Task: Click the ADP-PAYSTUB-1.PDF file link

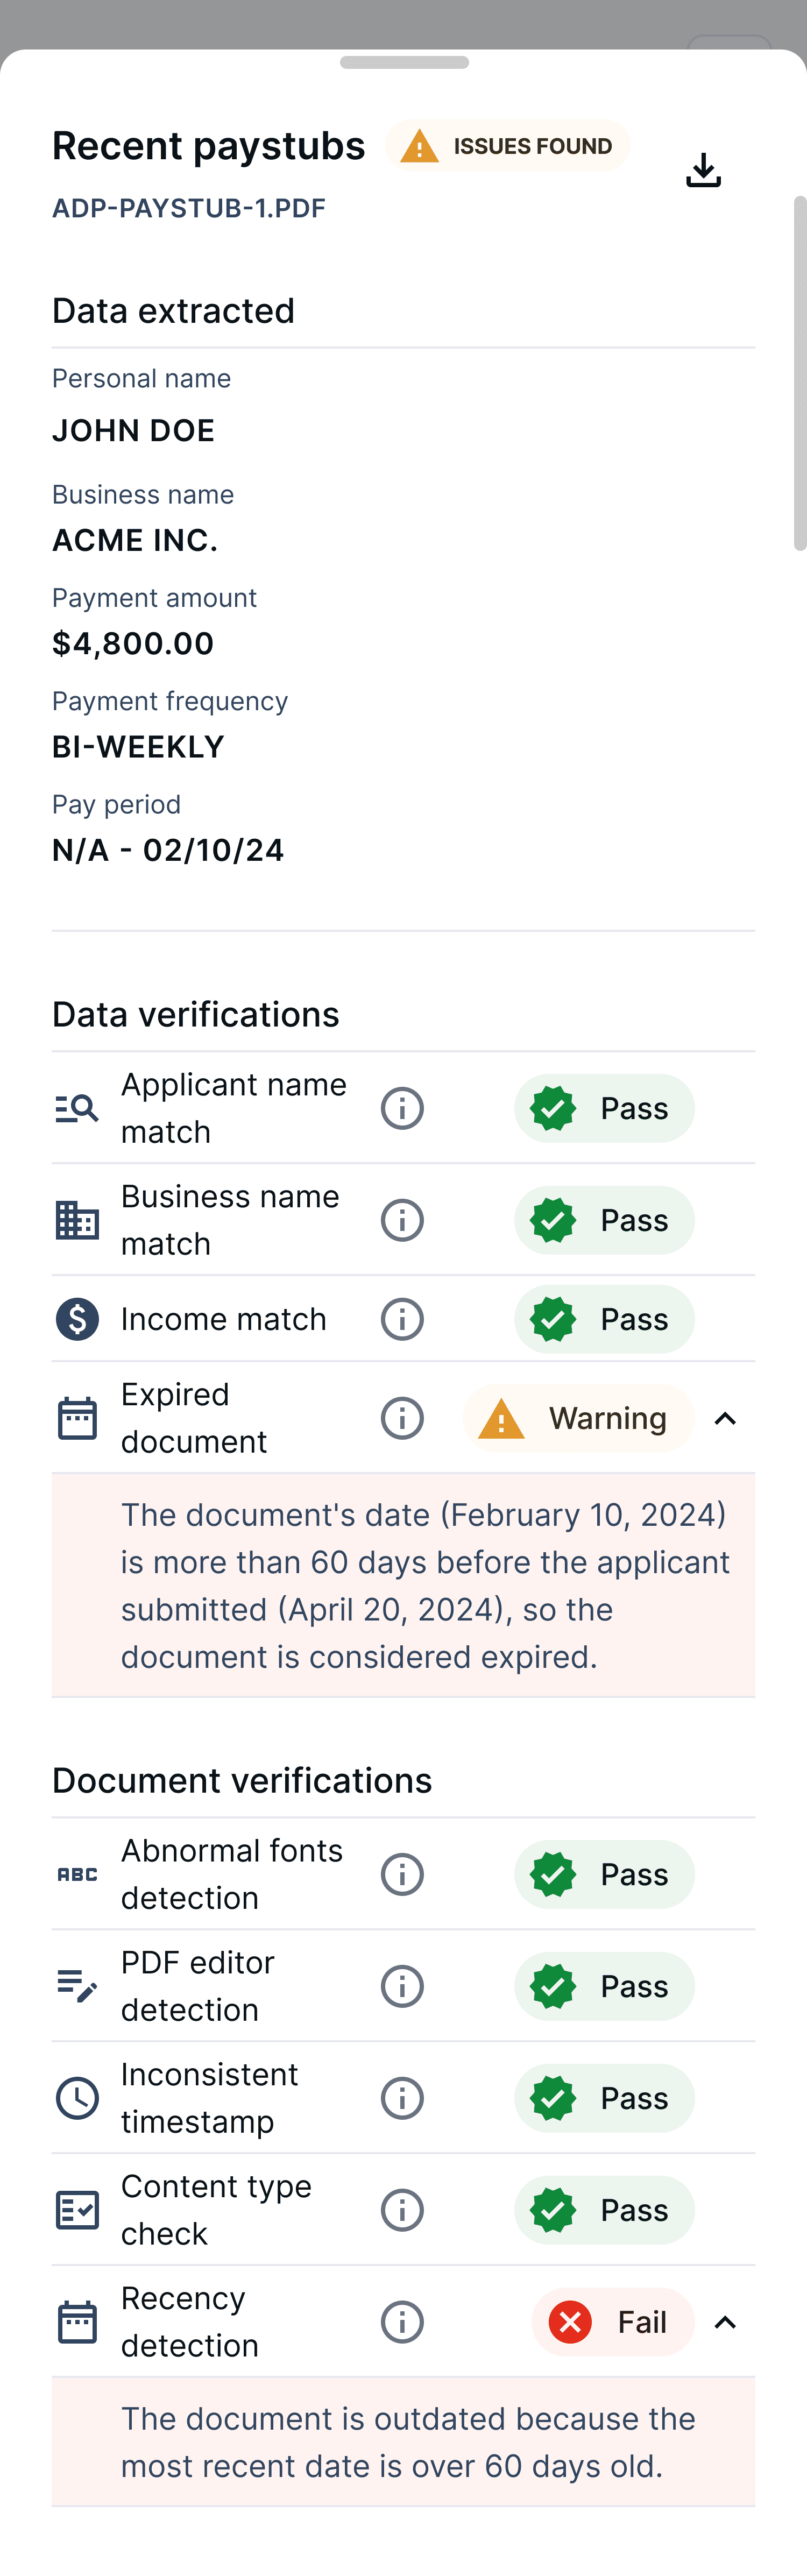Action: [x=189, y=208]
